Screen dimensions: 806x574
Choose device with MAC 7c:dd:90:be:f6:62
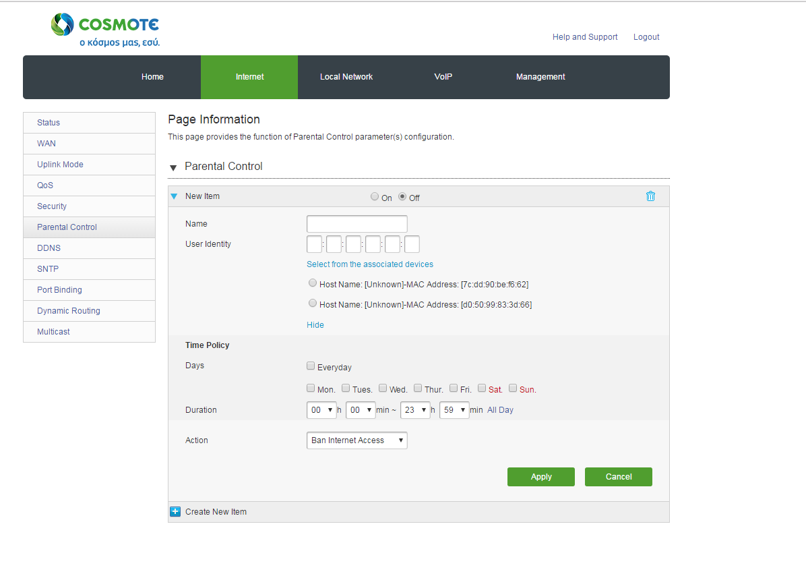pos(313,283)
